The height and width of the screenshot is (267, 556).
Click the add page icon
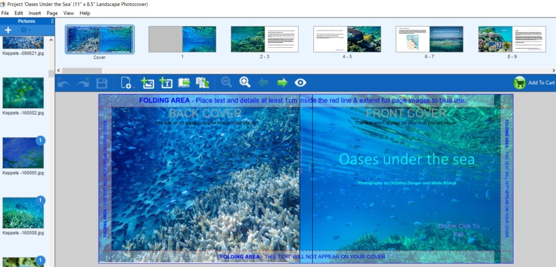click(124, 82)
